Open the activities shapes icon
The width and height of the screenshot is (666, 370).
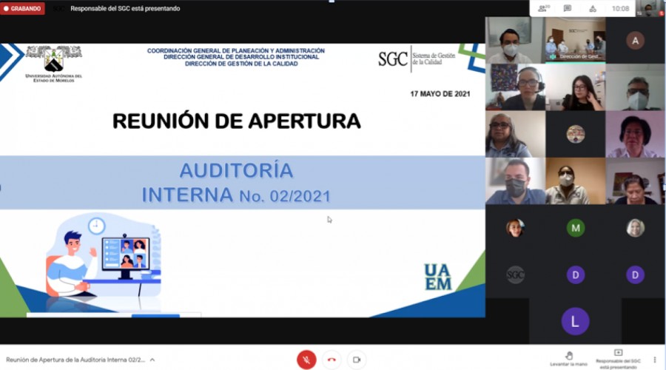point(593,9)
